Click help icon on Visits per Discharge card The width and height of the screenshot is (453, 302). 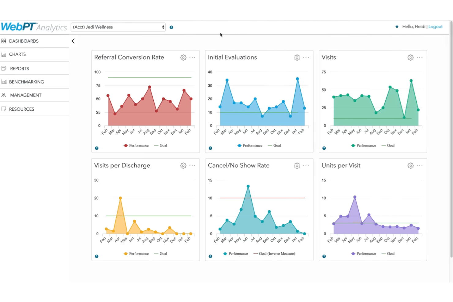(97, 256)
